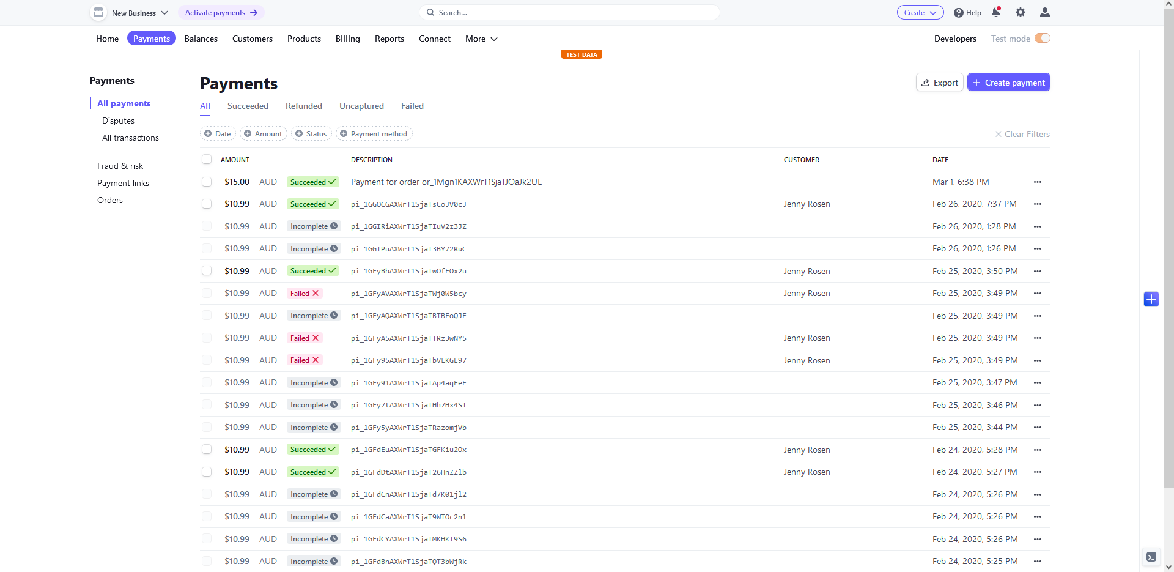Viewport: 1174px width, 572px height.
Task: Open the notifications bell icon
Action: 996,12
